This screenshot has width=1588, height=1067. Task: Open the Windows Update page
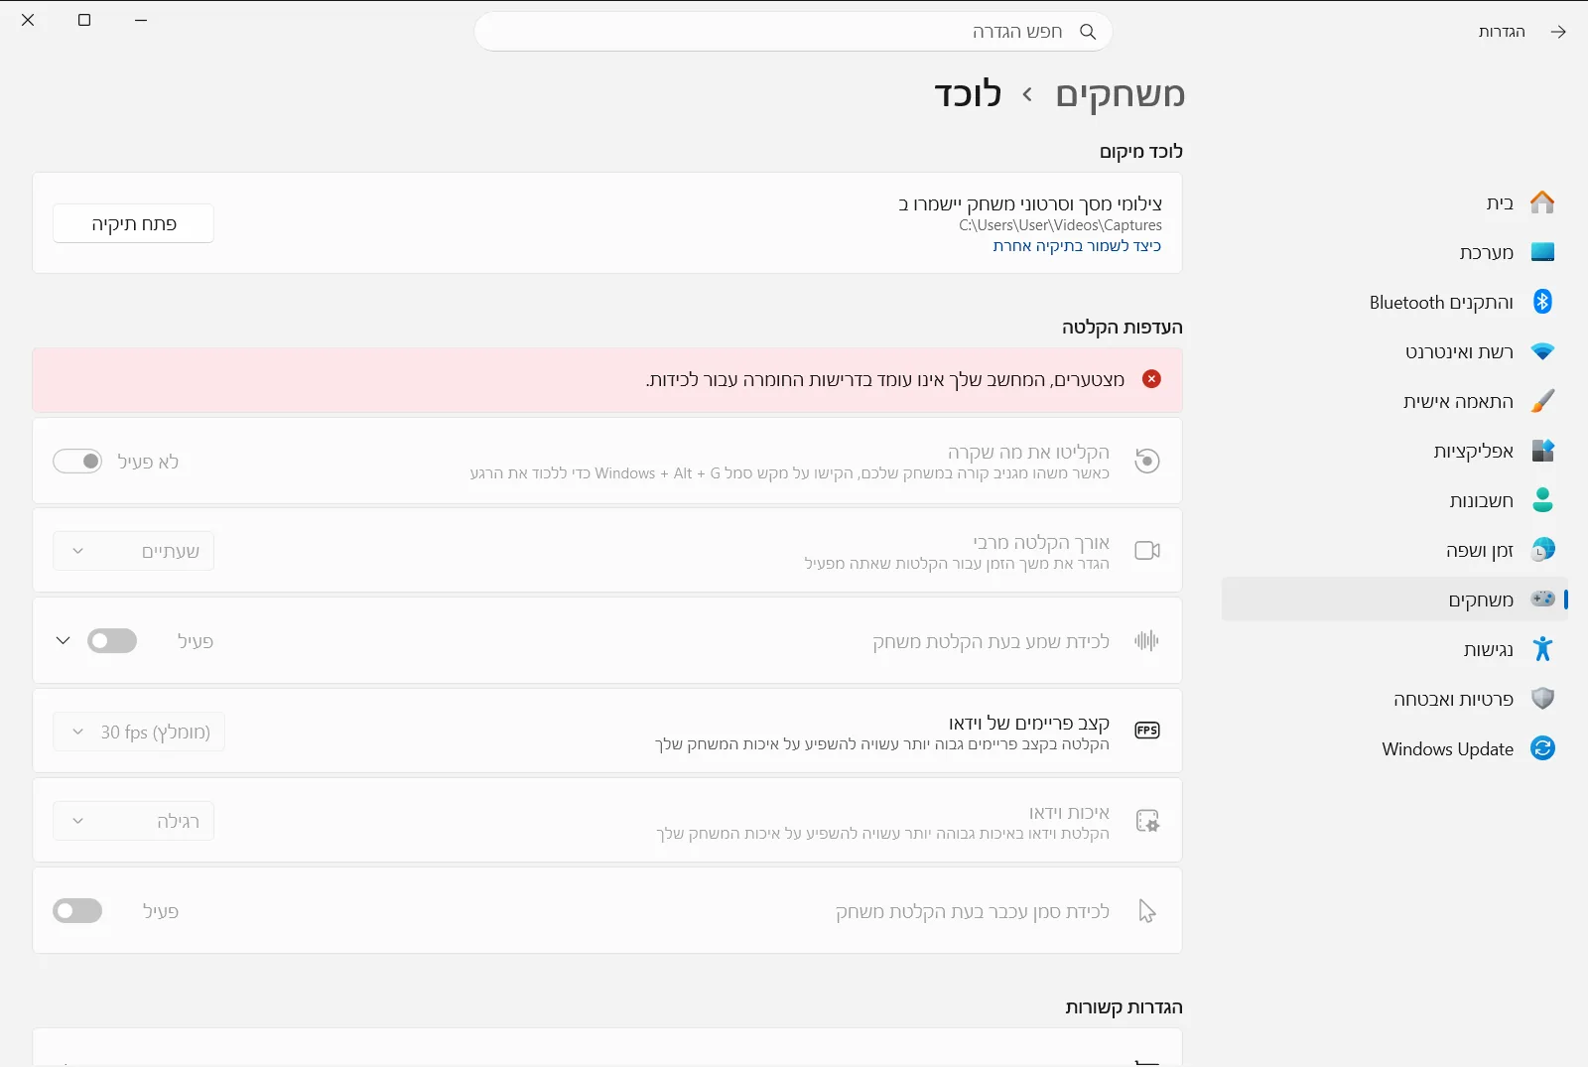click(1395, 748)
